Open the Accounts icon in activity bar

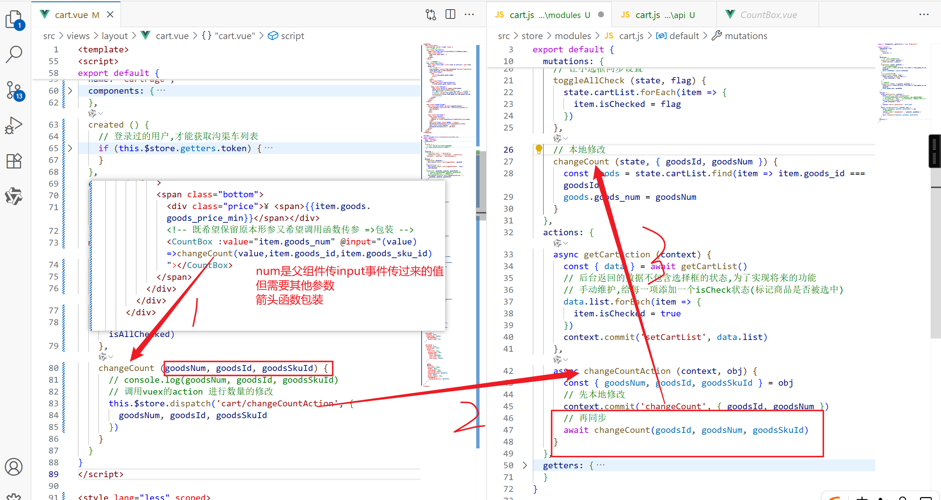pos(14,467)
